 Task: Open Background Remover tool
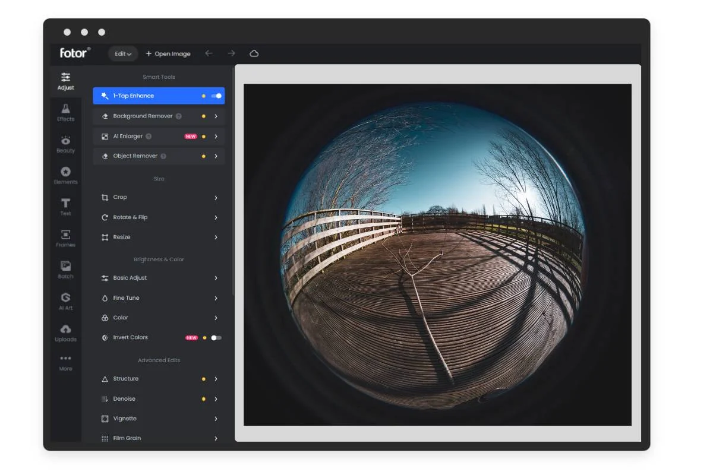pos(159,116)
